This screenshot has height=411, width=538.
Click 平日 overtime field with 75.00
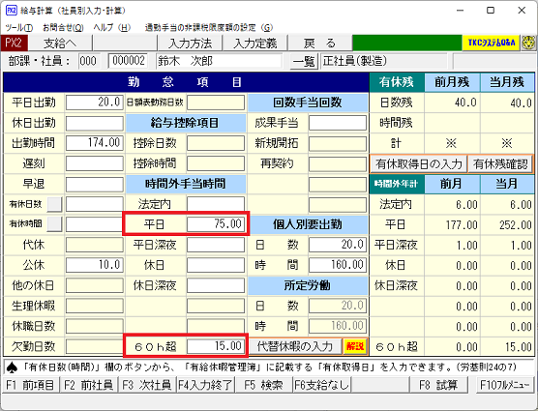(216, 224)
